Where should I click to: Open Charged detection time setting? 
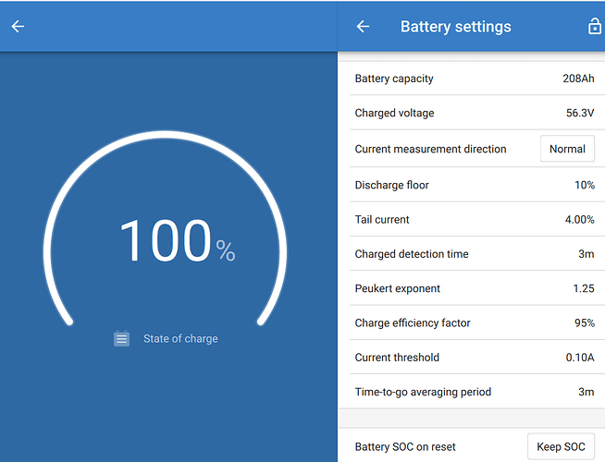pyautogui.click(x=474, y=254)
